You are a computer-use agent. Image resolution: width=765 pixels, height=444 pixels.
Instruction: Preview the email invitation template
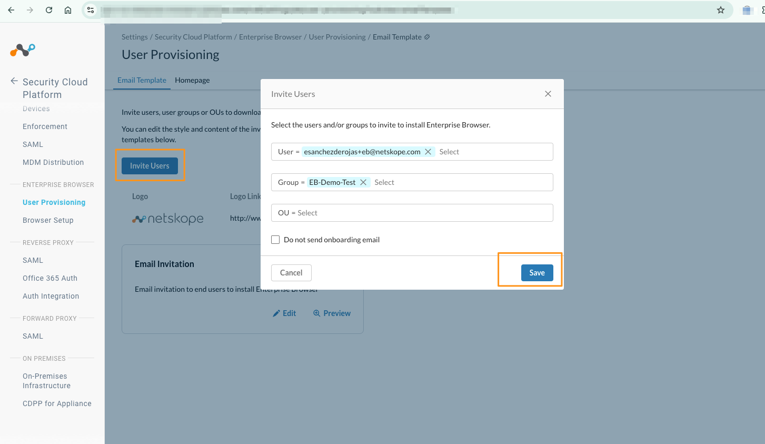[332, 313]
